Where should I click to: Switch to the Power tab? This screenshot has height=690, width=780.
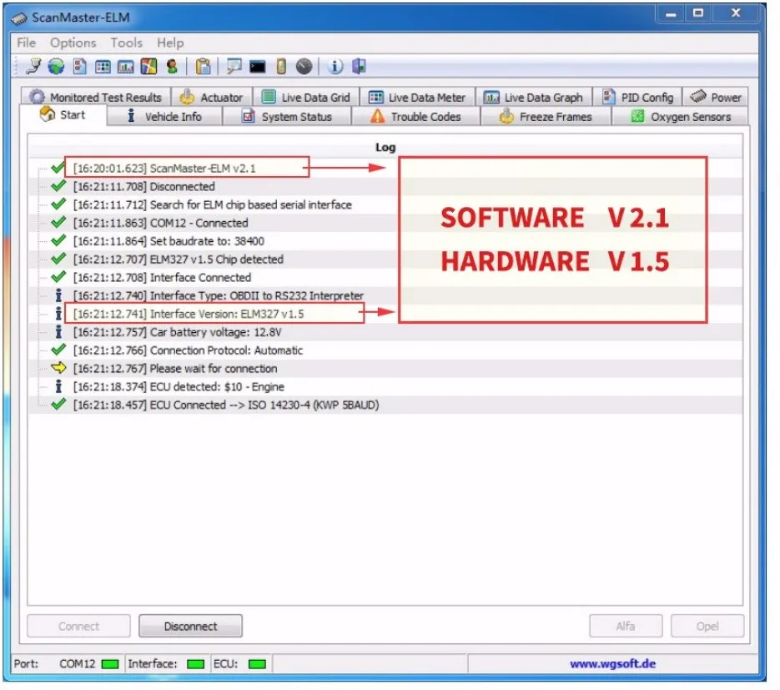pos(715,97)
